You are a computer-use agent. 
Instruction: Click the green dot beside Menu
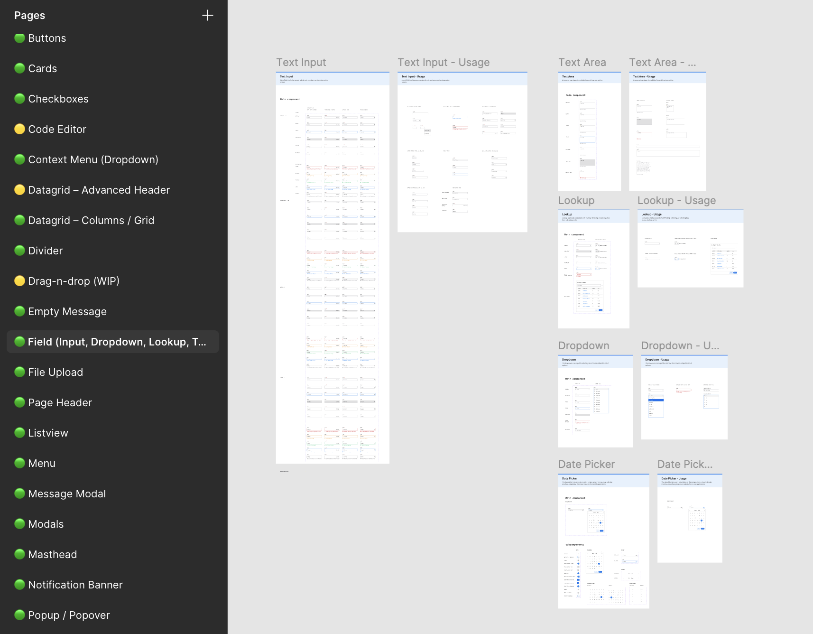(x=19, y=463)
